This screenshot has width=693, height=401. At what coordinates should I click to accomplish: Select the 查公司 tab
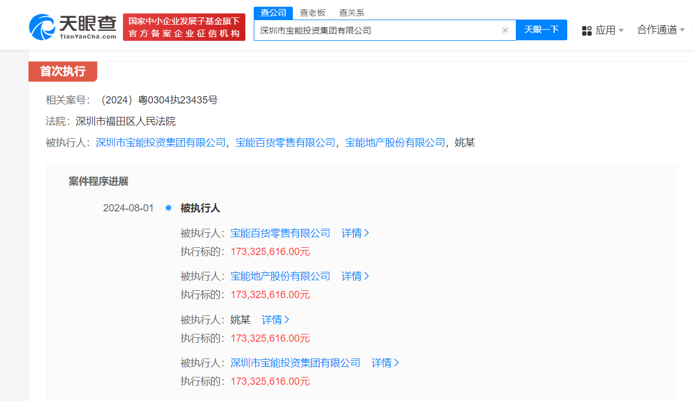(273, 12)
